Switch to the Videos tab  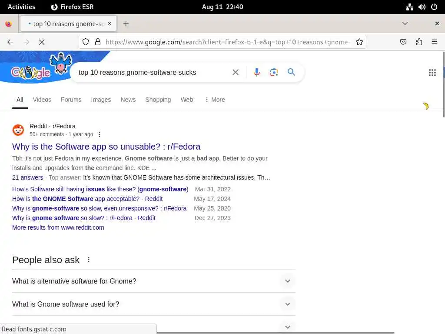[x=42, y=100]
